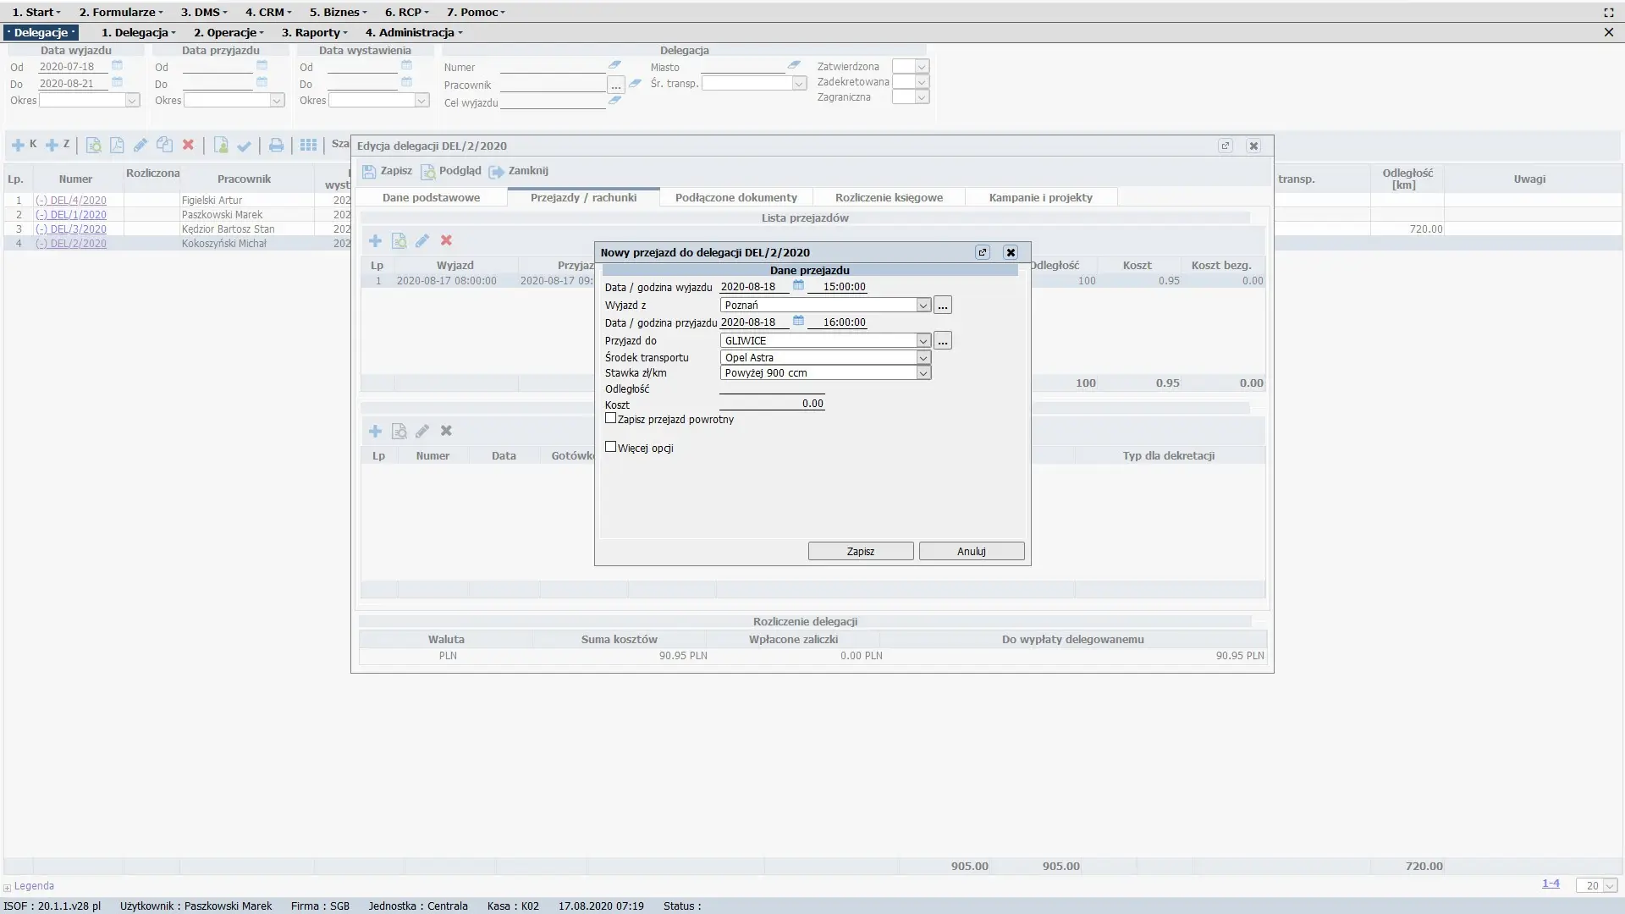Open the Stawka zł/km dropdown

click(923, 373)
